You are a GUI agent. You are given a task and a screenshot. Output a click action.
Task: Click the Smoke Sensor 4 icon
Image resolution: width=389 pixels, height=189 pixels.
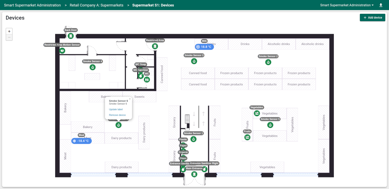click(93, 67)
